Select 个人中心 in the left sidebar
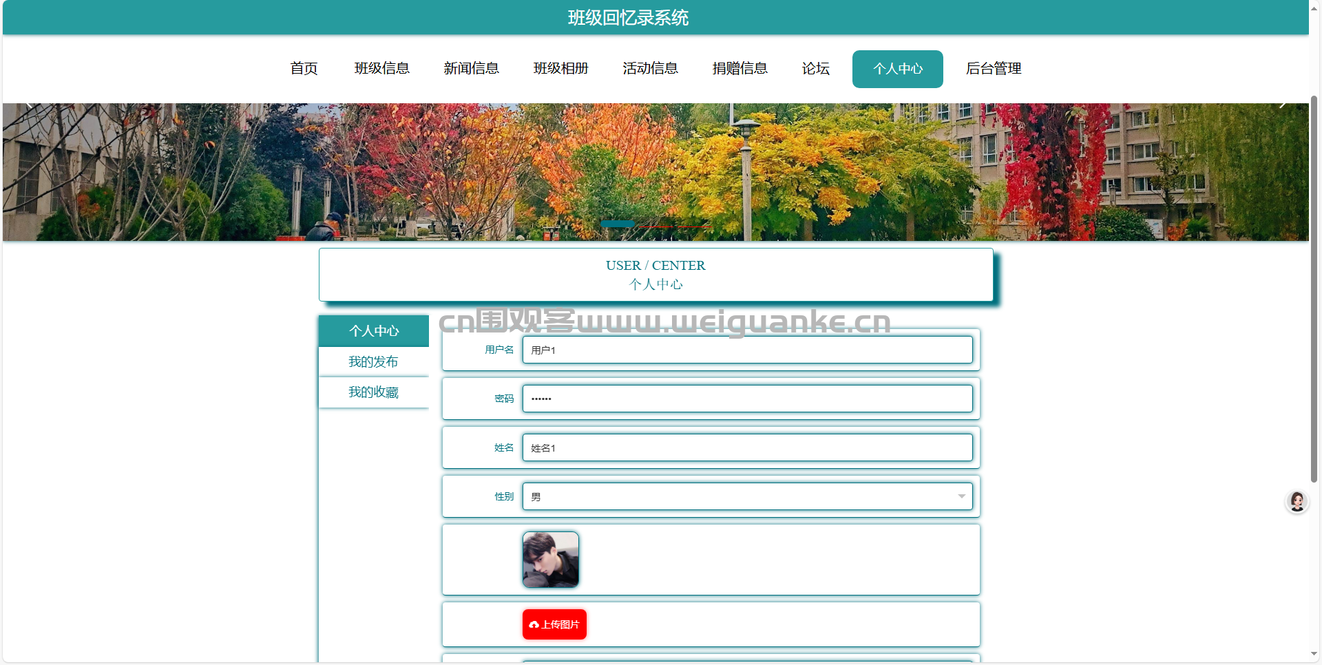 pos(374,331)
